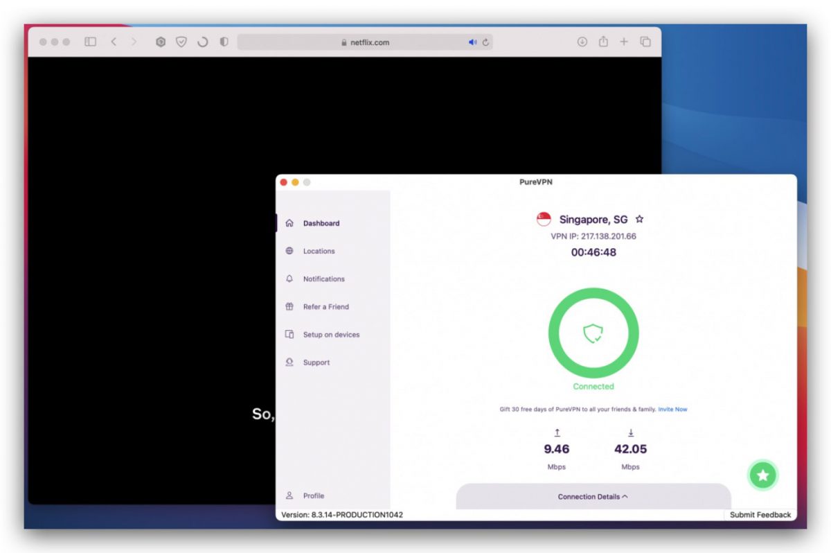The image size is (831, 553).
Task: Click the Singapore, SG location name
Action: point(593,219)
